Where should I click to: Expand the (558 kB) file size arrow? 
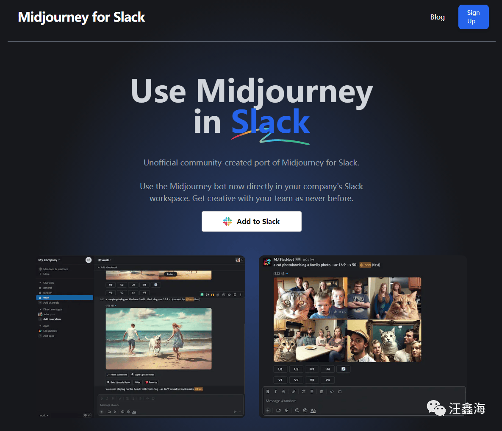(x=116, y=305)
